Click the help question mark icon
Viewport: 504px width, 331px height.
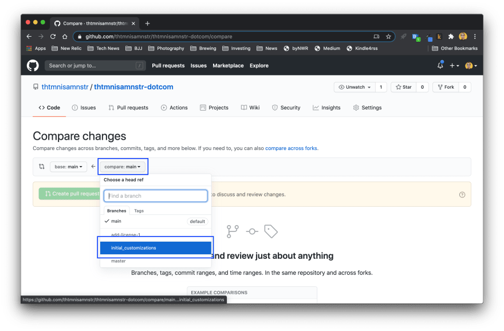pyautogui.click(x=462, y=195)
